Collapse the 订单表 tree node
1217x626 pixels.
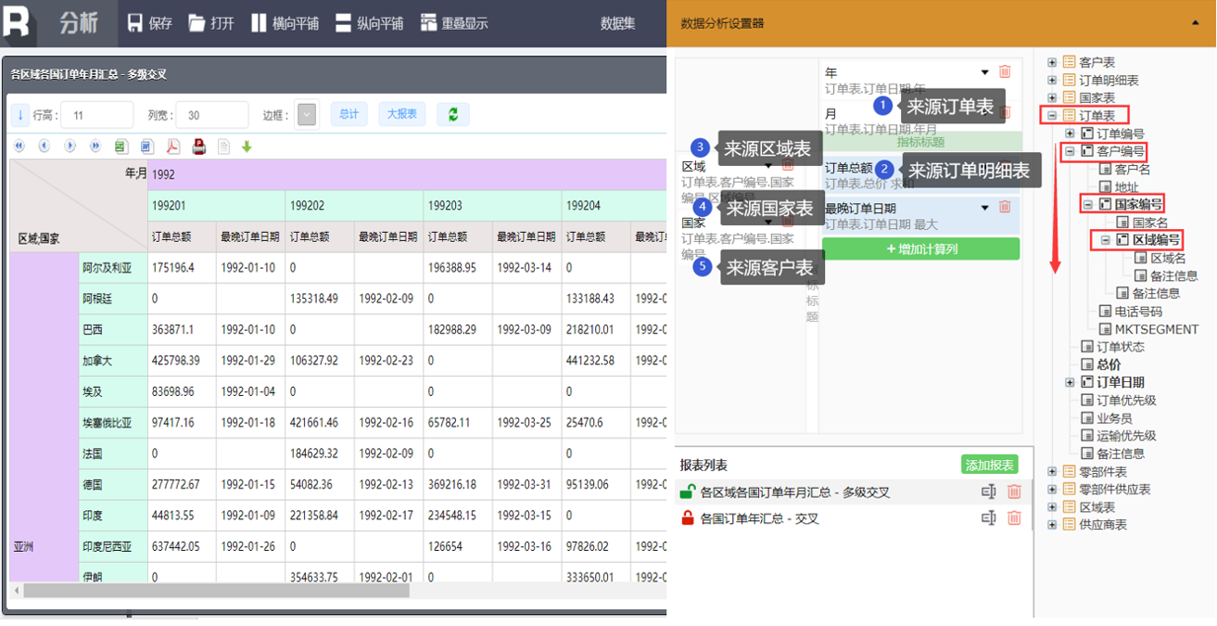tap(1052, 116)
